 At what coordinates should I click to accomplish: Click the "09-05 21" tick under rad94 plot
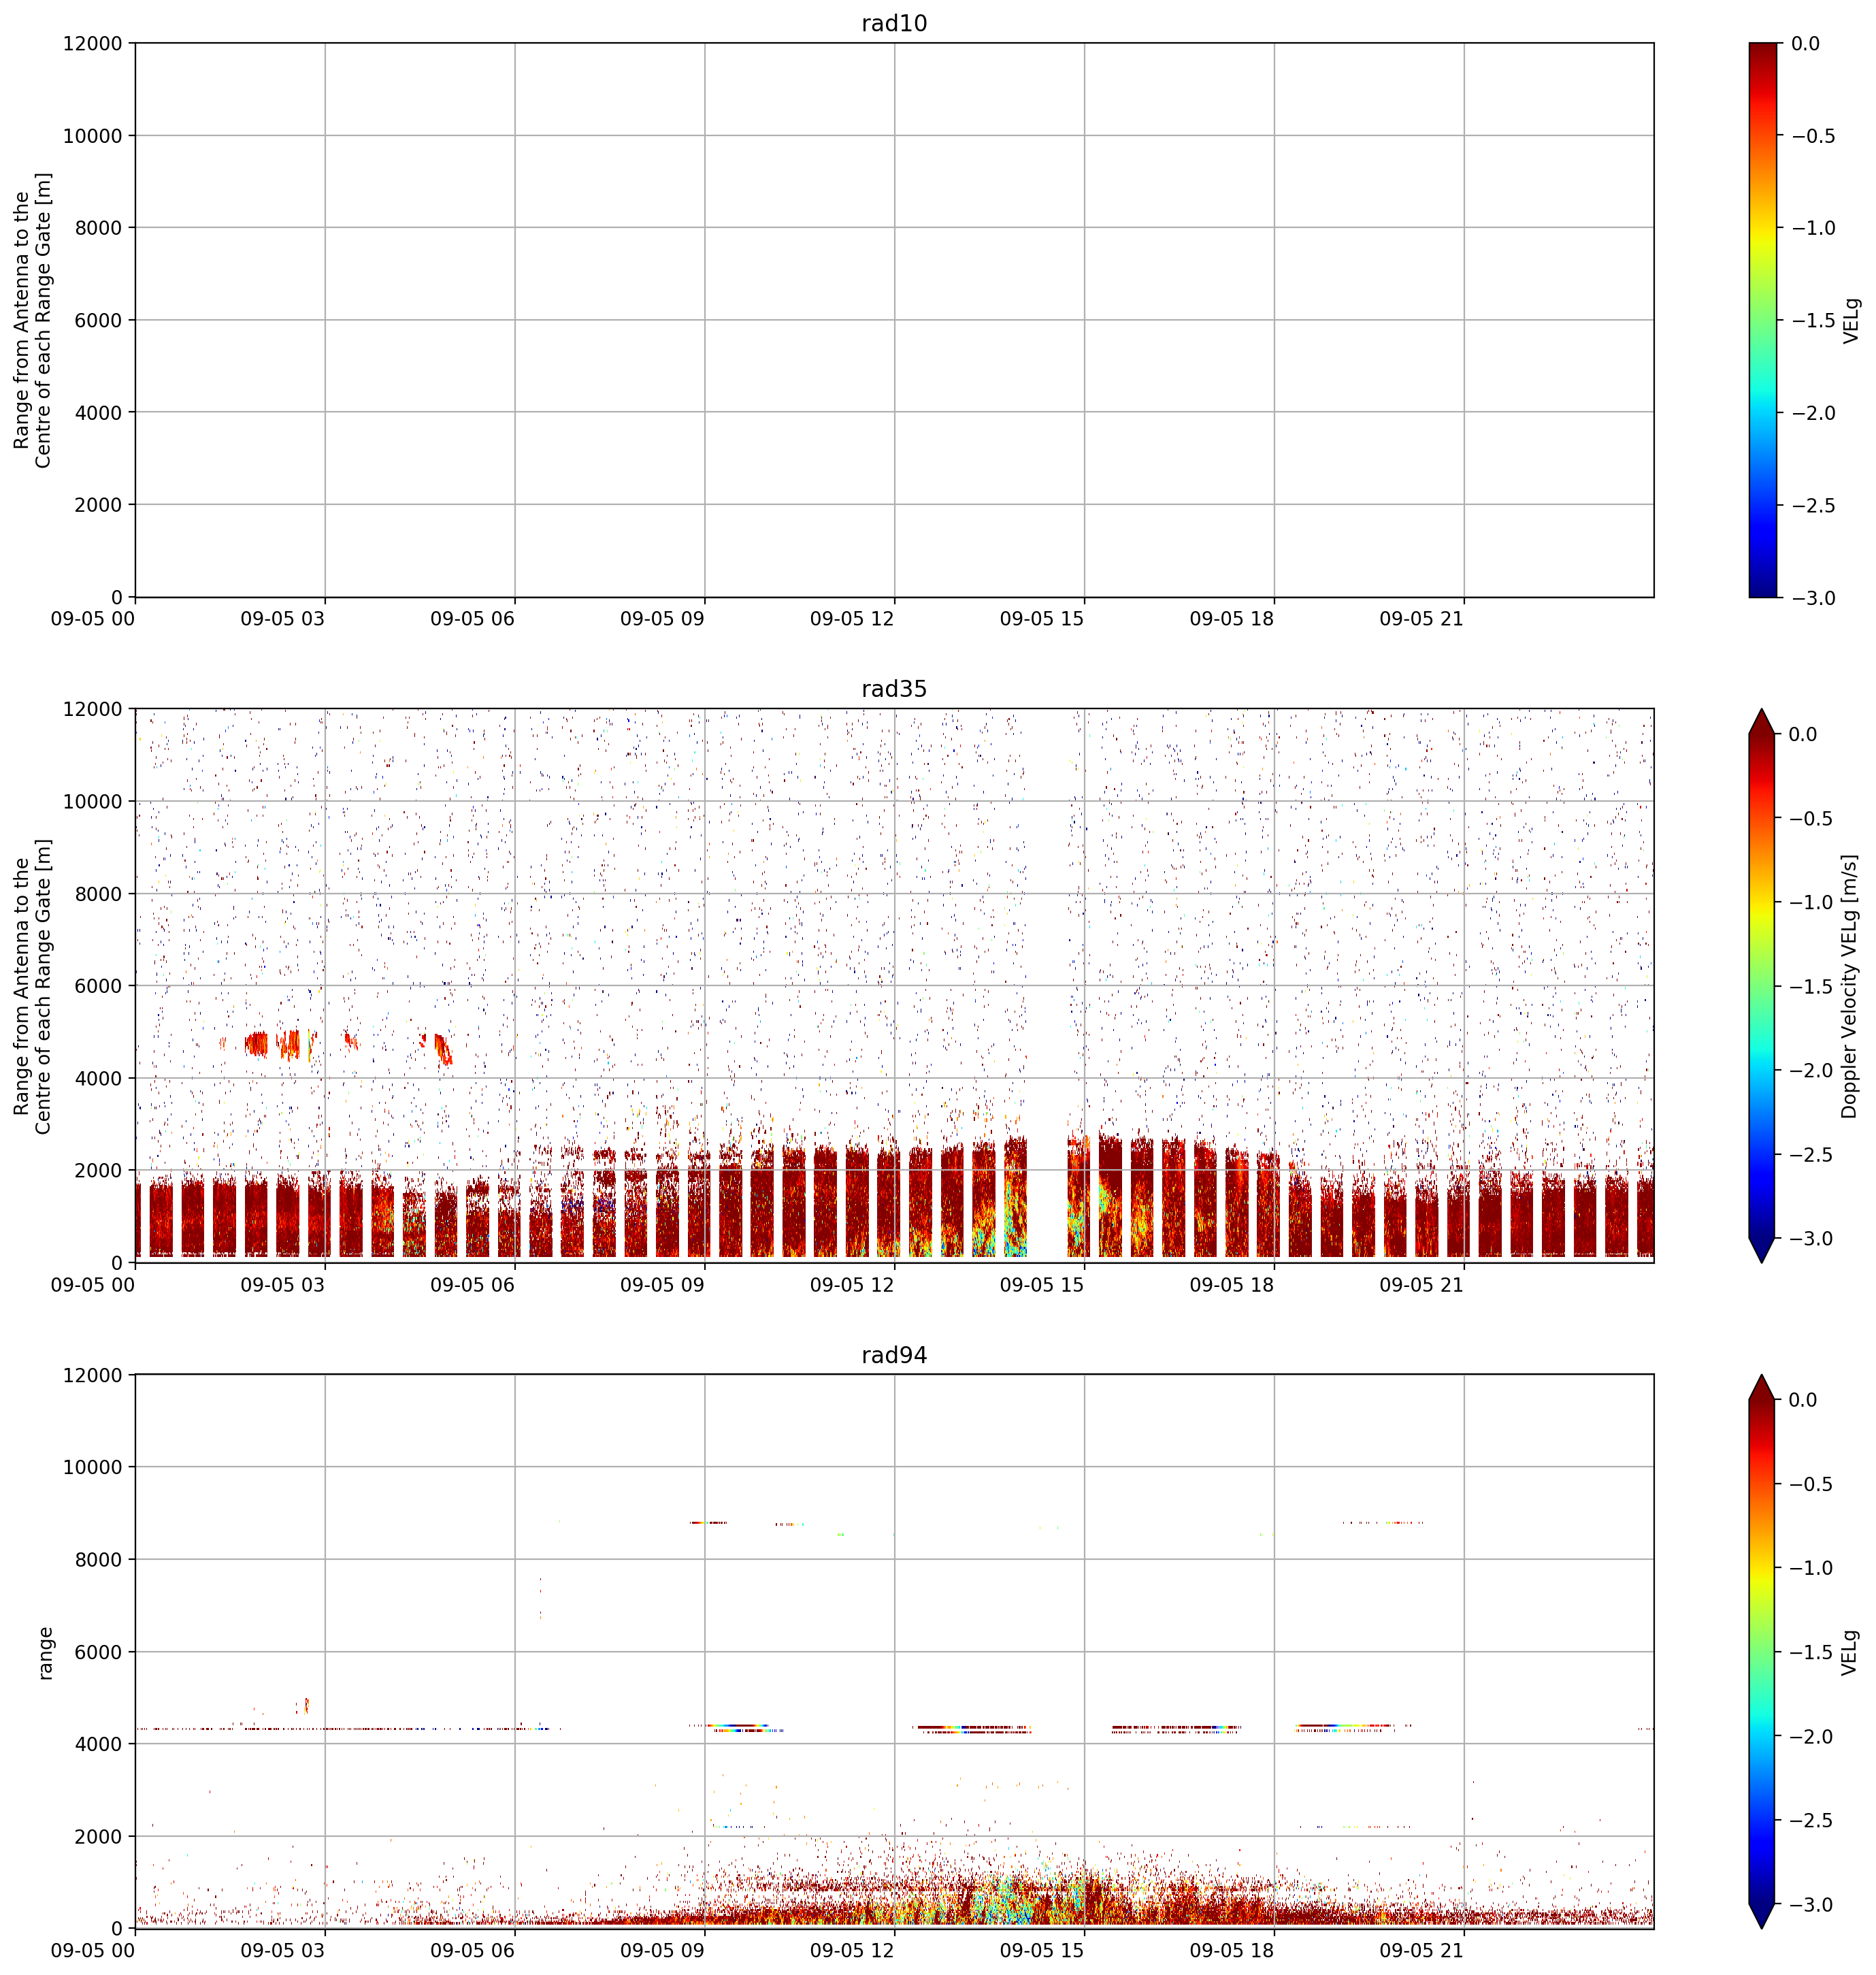click(x=1422, y=1951)
